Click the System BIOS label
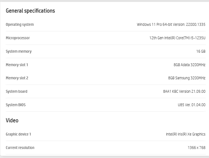 tap(16, 105)
